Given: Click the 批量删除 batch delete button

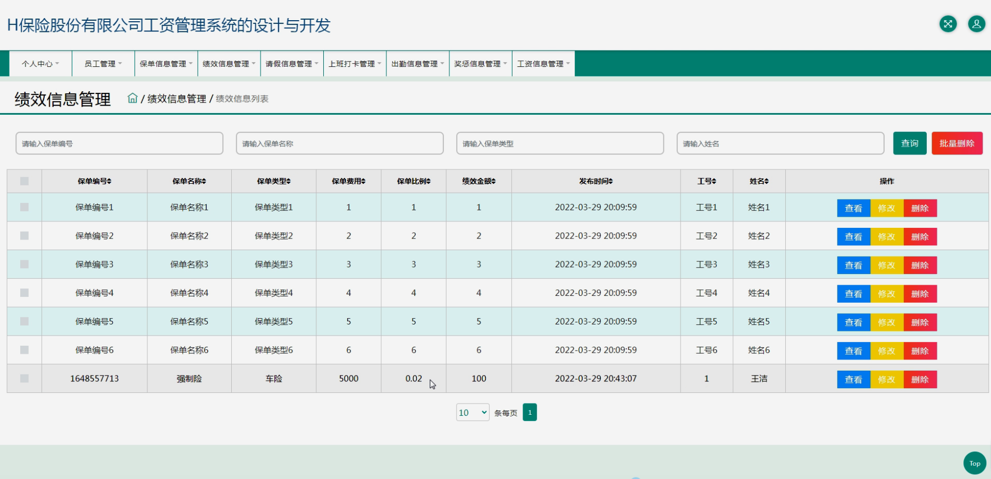Looking at the screenshot, I should (957, 143).
